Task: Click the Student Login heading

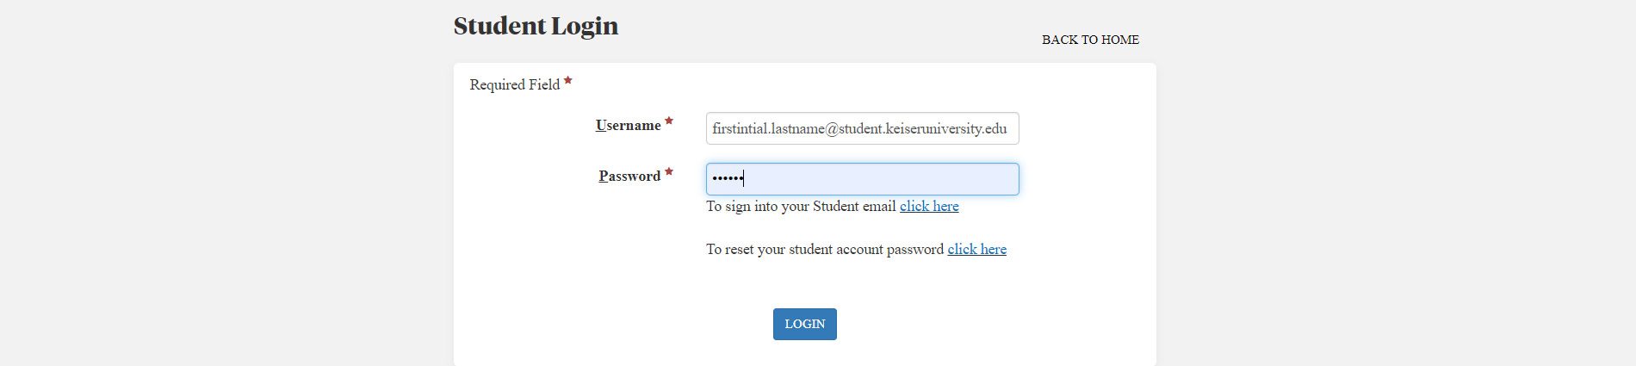Action: point(536,26)
